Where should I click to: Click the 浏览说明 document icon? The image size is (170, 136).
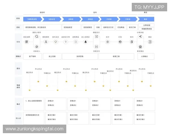27,42
